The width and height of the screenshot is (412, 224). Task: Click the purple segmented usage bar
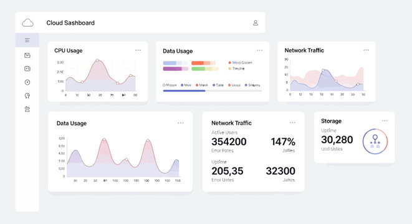176,68
